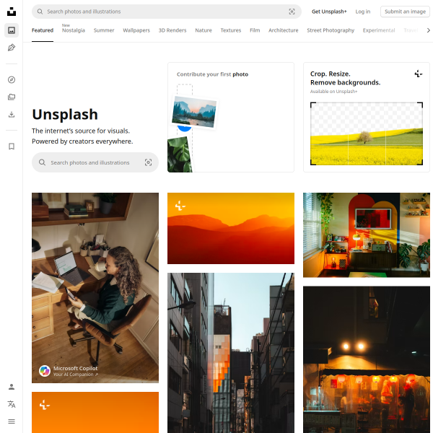The height and width of the screenshot is (433, 433).
Task: Click the Get Unsplash+ link
Action: 329,12
